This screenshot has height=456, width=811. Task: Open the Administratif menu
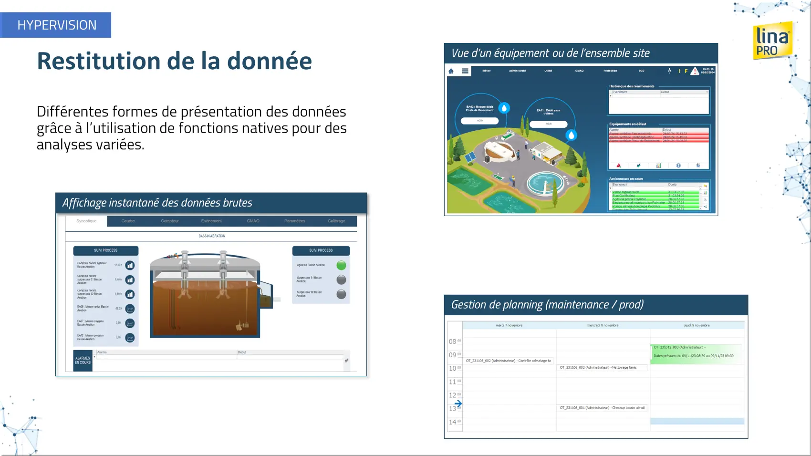[x=517, y=71]
